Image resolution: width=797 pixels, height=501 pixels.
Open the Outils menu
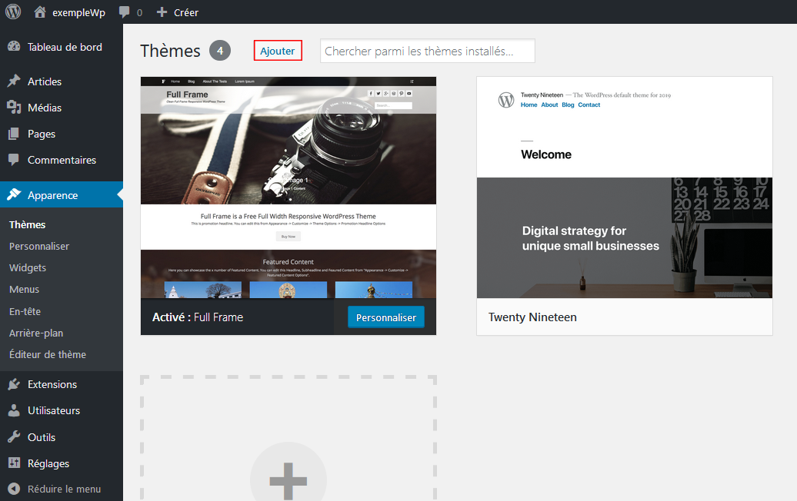tap(42, 437)
